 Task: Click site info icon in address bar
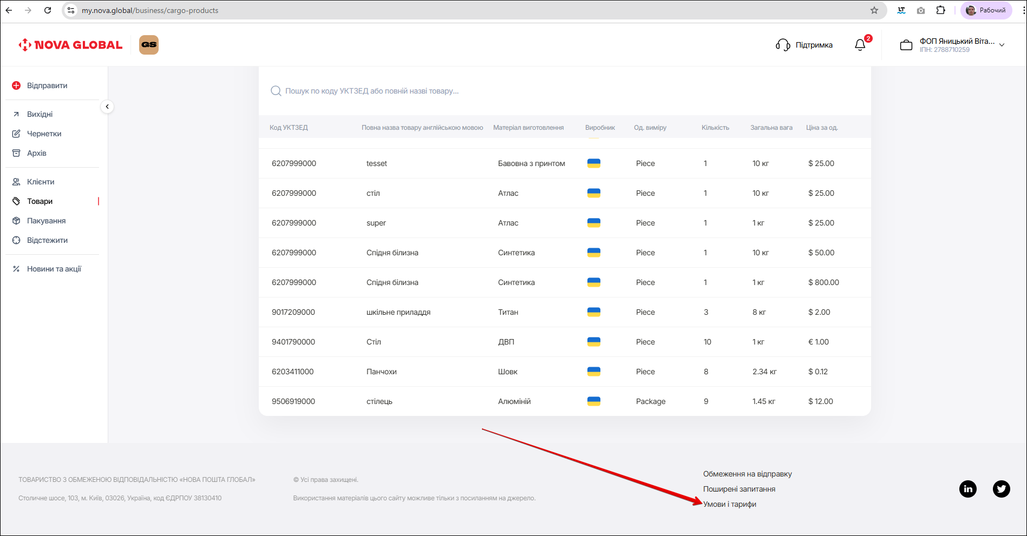pos(71,10)
